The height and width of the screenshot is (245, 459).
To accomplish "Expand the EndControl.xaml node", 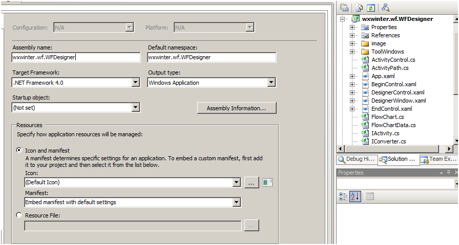I will pyautogui.click(x=352, y=109).
